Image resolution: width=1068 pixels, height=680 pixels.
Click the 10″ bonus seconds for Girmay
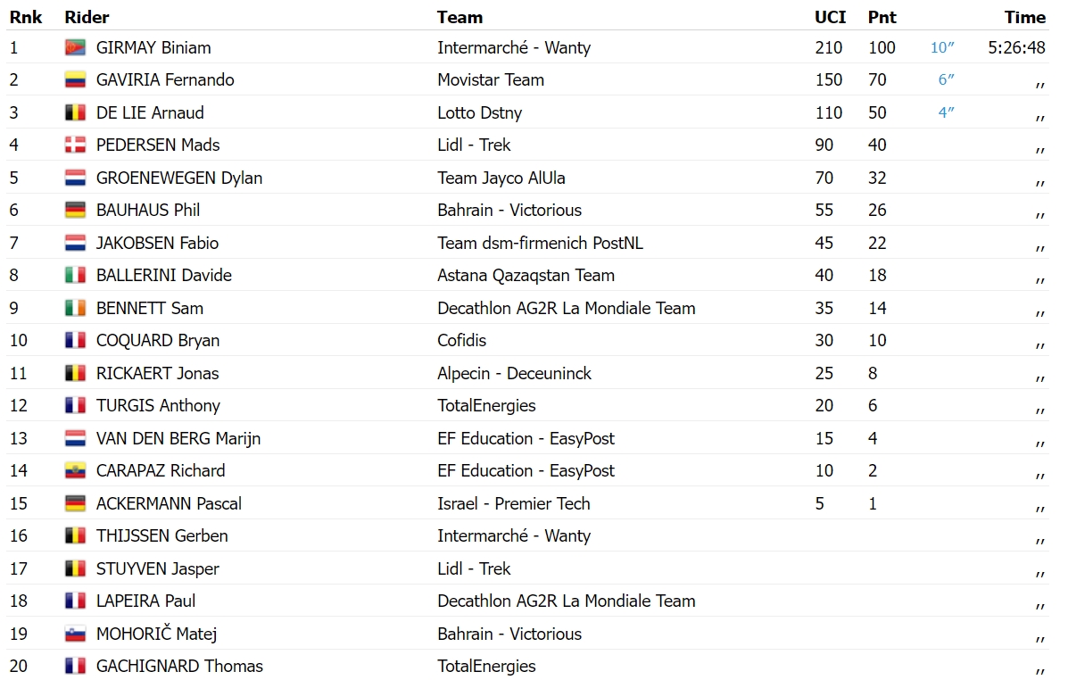click(942, 47)
